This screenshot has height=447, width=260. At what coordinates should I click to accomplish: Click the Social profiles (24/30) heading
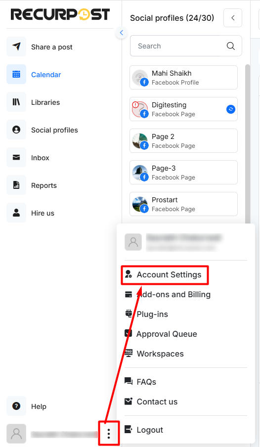point(172,18)
